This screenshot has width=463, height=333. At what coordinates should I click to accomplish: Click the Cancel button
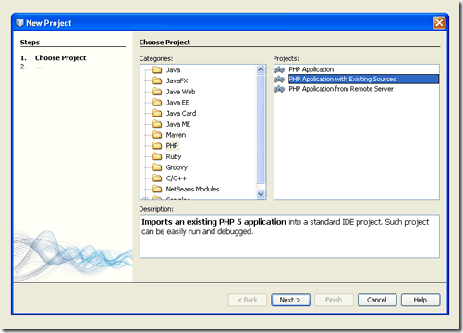pos(377,300)
